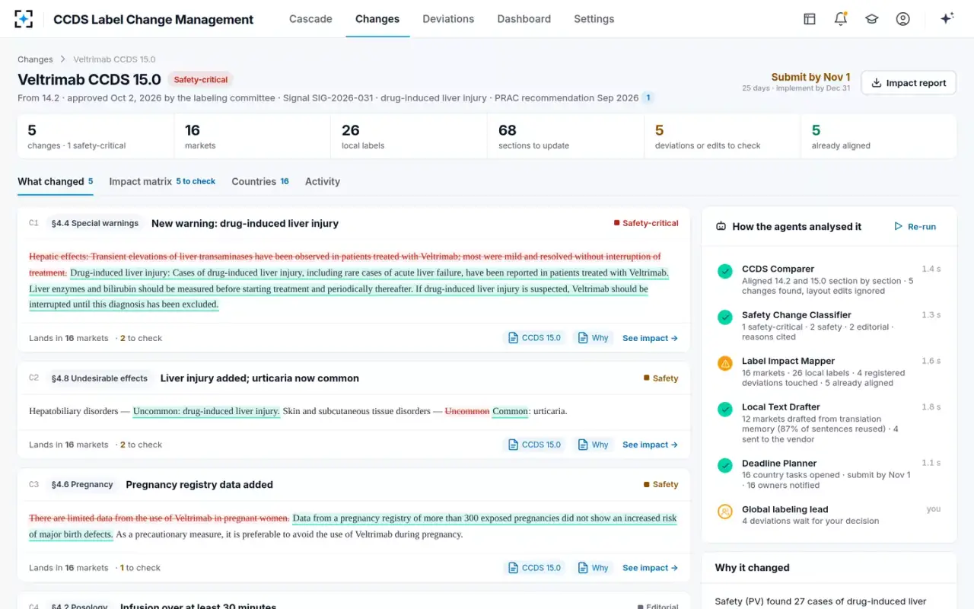Click the '§4.4 Special warnings' section tag
The image size is (974, 609).
[x=95, y=223]
